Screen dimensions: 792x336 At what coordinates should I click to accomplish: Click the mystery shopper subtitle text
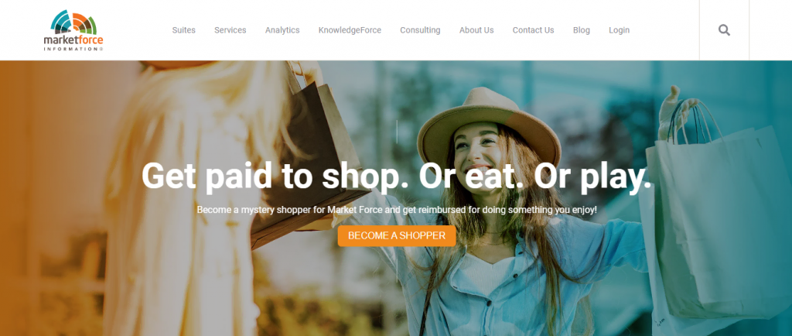pos(397,209)
